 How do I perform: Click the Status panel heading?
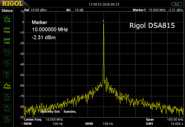(7, 10)
